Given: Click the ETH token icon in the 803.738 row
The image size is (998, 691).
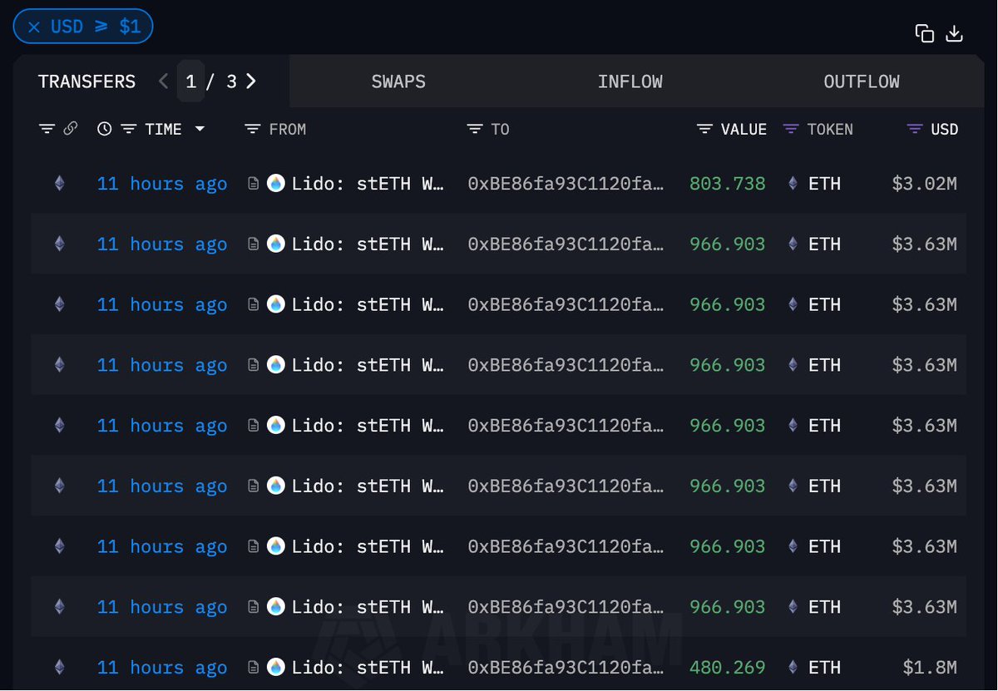Looking at the screenshot, I should point(793,184).
